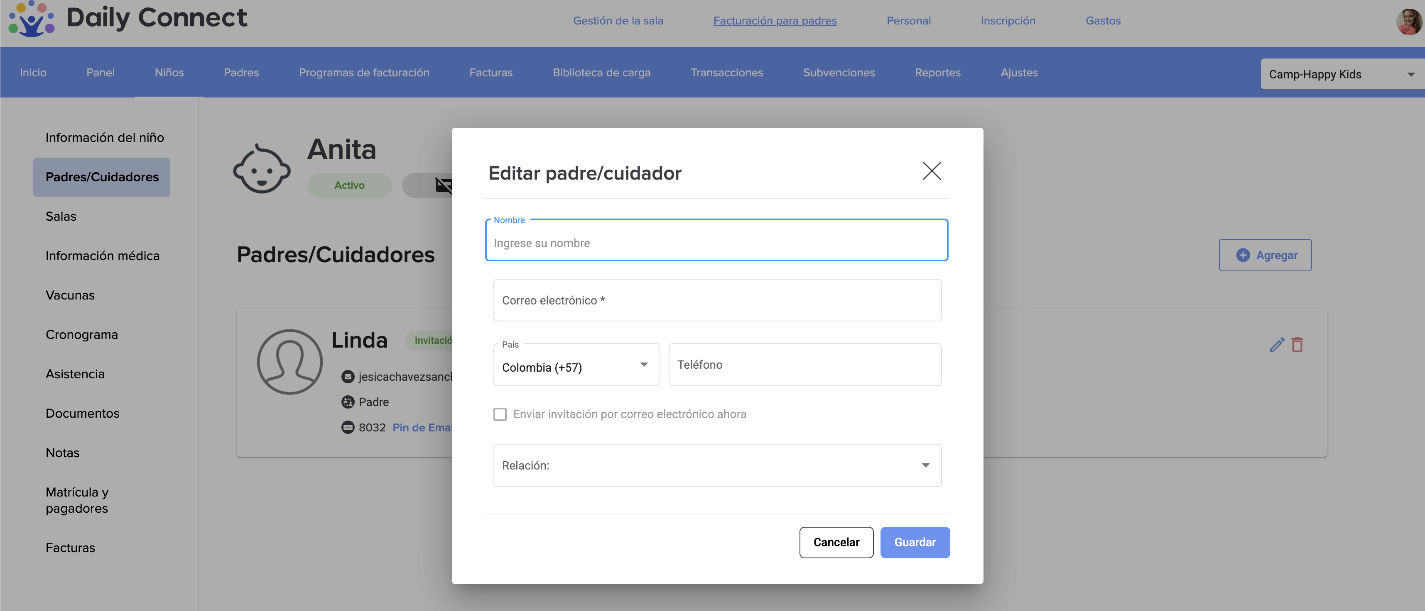Select Información médica in sidebar
Viewport: 1425px width, 611px height.
click(102, 256)
